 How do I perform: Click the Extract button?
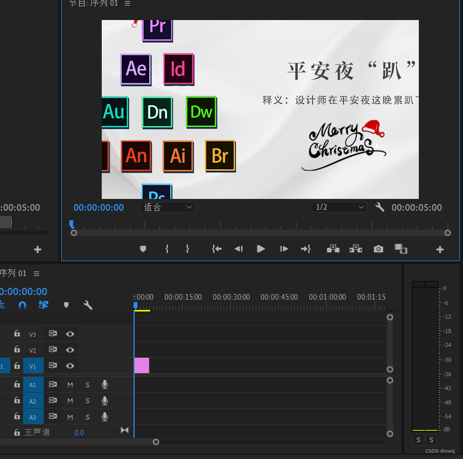point(356,249)
